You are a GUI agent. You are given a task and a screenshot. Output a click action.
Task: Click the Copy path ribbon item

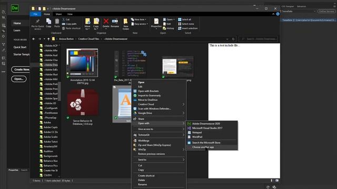coord(69,24)
